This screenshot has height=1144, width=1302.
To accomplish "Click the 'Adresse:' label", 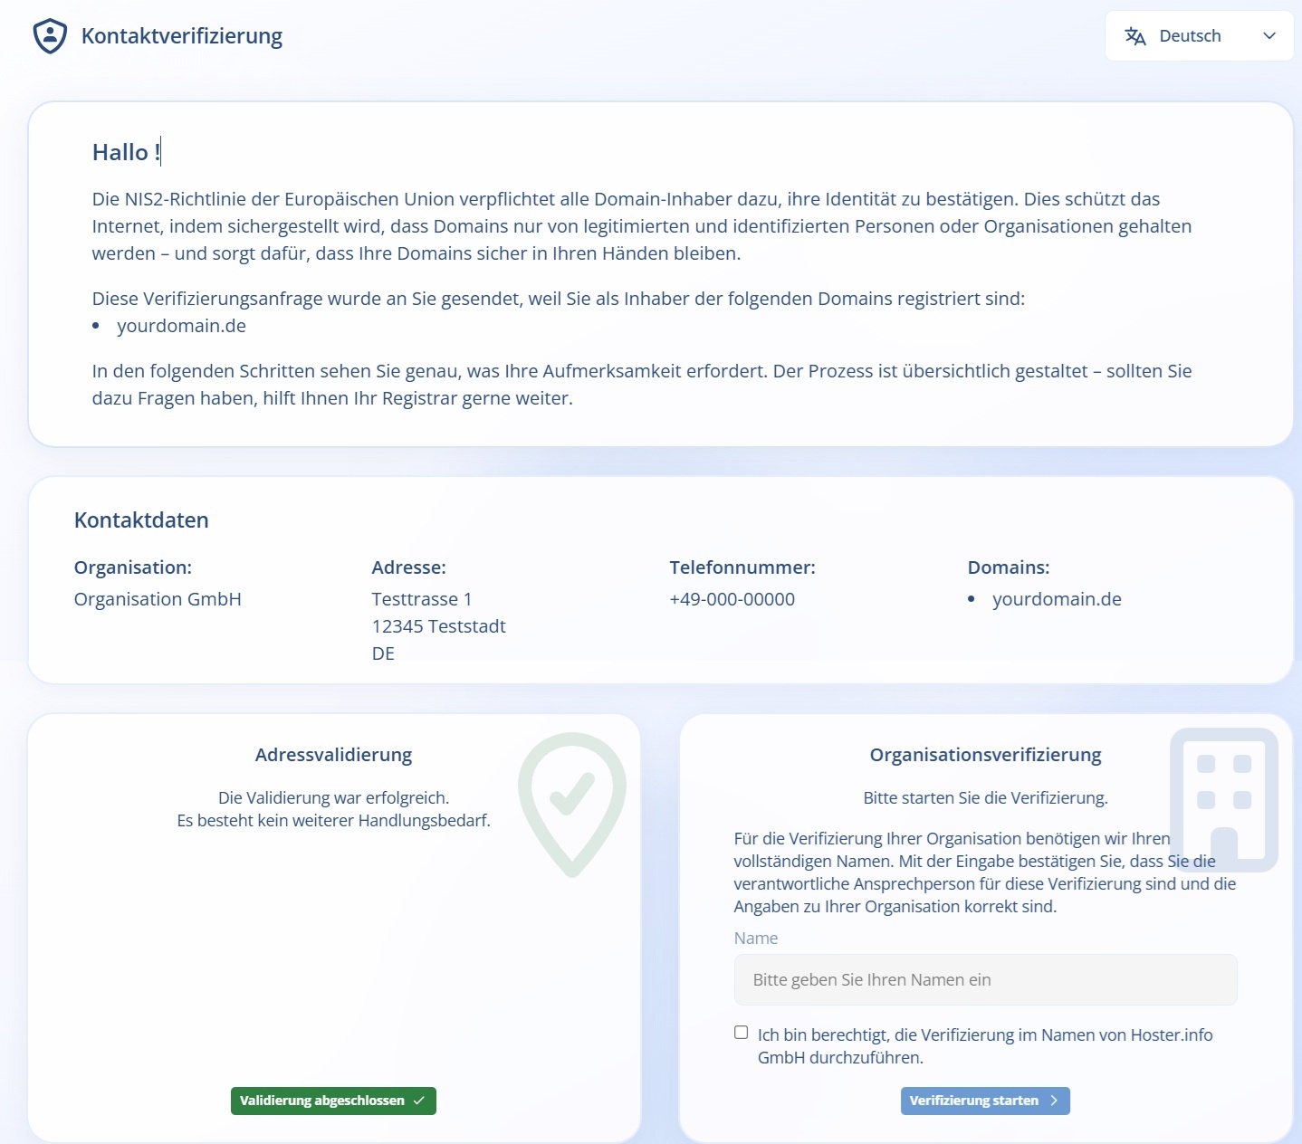I will click(x=409, y=567).
